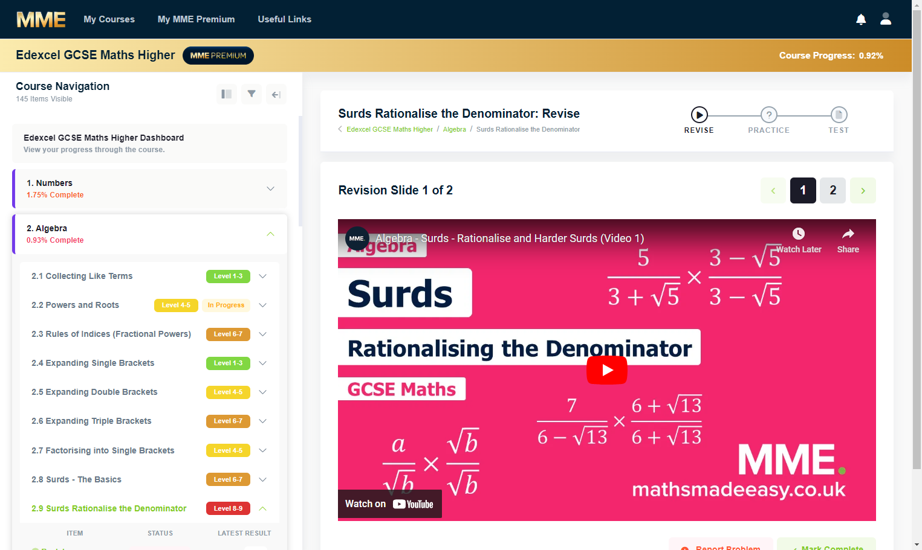The width and height of the screenshot is (922, 550).
Task: Open Useful Links menu
Action: click(x=285, y=19)
